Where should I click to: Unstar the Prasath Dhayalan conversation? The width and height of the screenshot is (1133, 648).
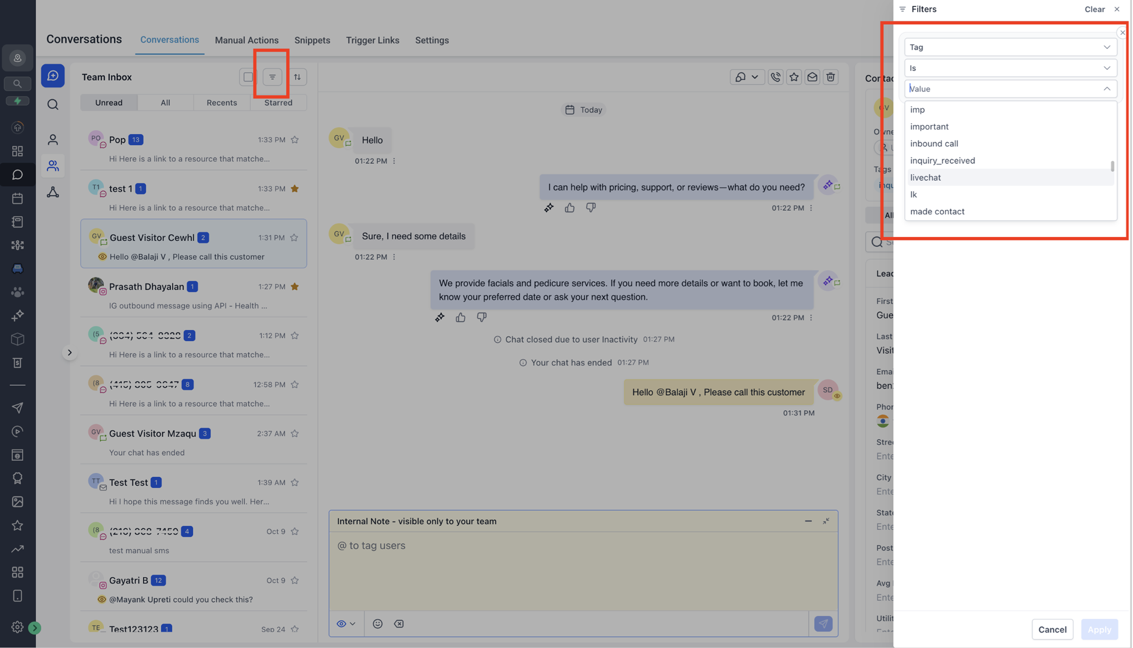(x=295, y=287)
